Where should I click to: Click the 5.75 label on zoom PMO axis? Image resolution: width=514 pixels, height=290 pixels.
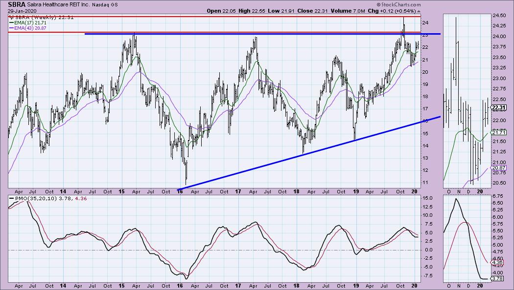tap(497, 224)
